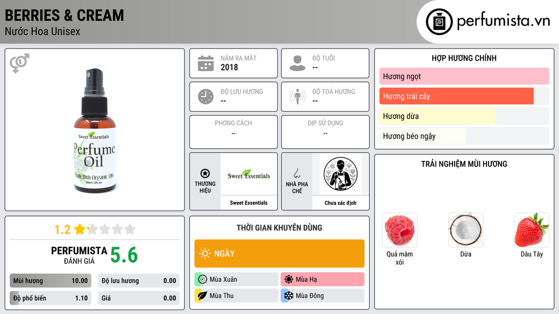Click the launch year value 2018
The width and height of the screenshot is (559, 314).
click(x=229, y=67)
